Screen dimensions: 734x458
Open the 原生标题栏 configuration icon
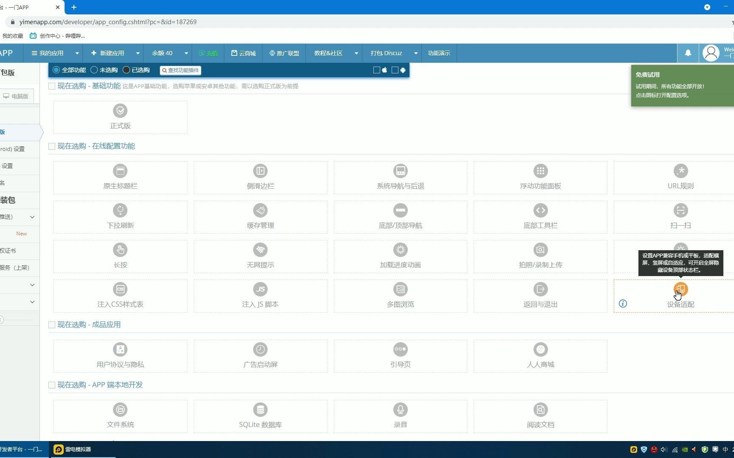pyautogui.click(x=120, y=171)
